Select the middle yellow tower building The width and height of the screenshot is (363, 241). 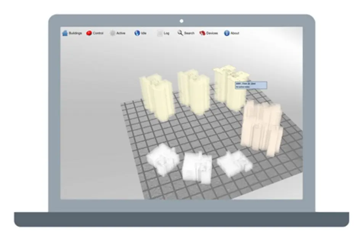tap(194, 92)
